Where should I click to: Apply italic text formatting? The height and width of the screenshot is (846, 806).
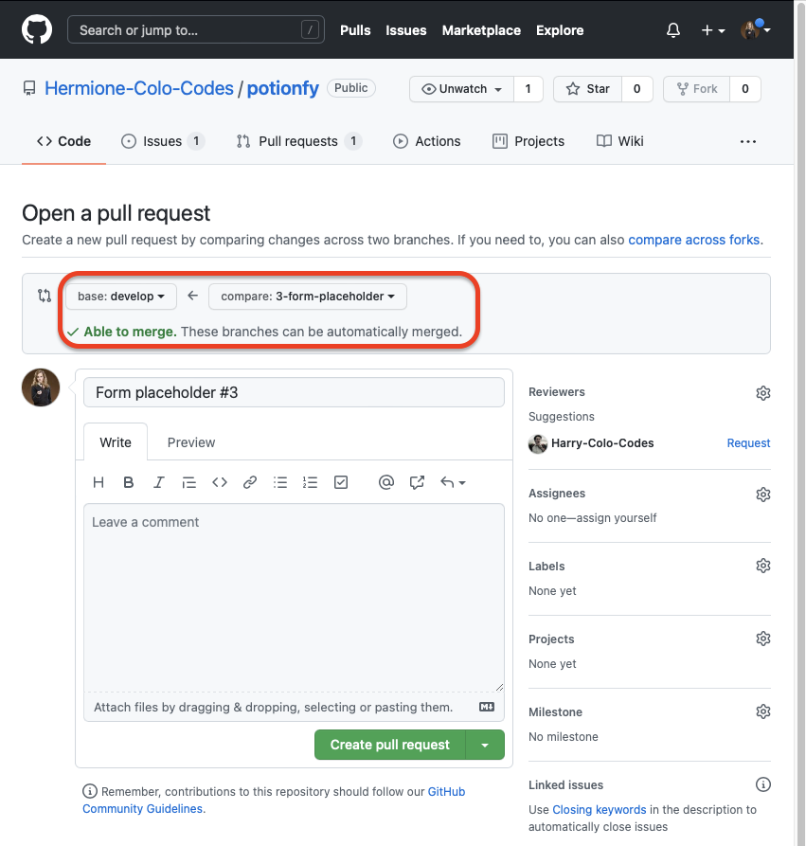(x=159, y=482)
